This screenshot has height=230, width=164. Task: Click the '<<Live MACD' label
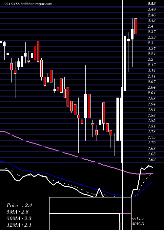click(138, 221)
